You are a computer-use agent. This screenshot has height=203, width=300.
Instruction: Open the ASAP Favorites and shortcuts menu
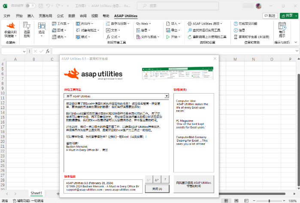pyautogui.click(x=11, y=30)
